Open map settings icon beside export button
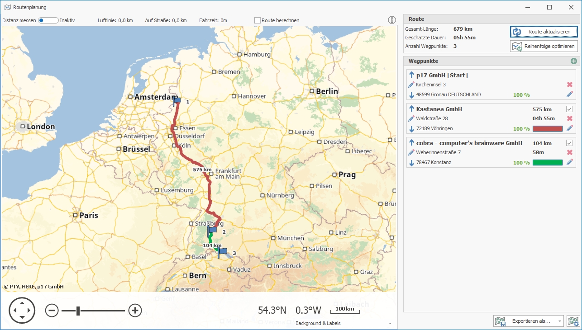582x330 pixels. [573, 321]
